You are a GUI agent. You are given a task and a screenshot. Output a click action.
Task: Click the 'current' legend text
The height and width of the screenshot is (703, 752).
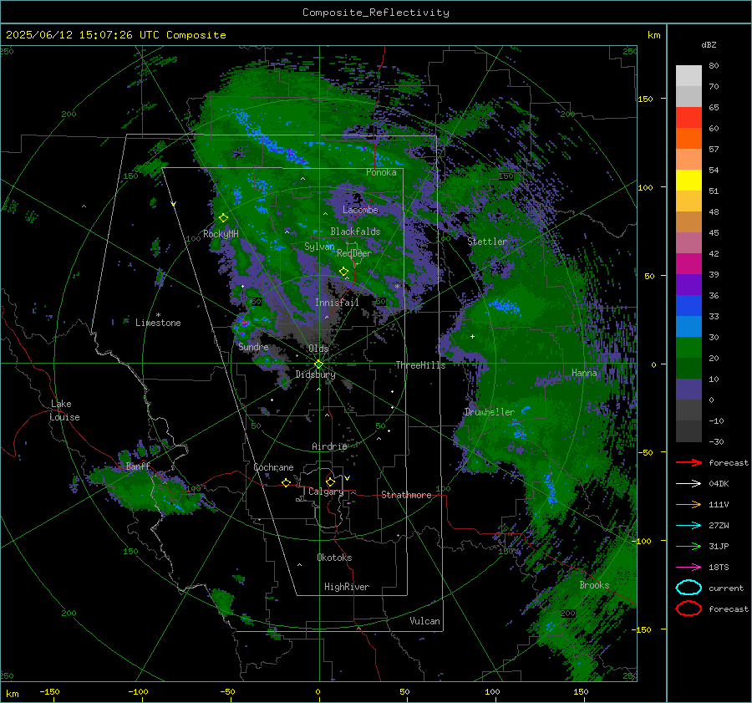[726, 588]
